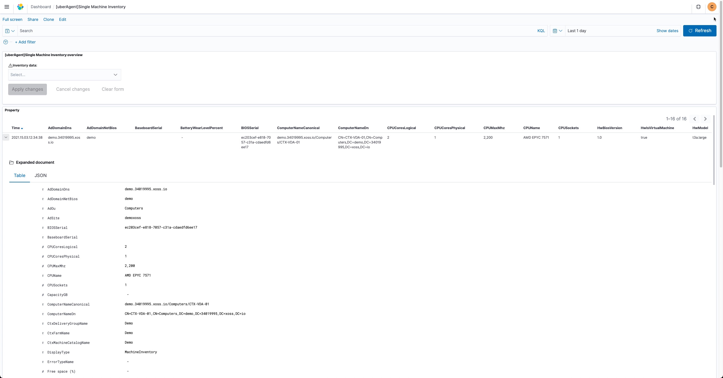Go to next page of results
The height and width of the screenshot is (378, 723).
(x=705, y=119)
